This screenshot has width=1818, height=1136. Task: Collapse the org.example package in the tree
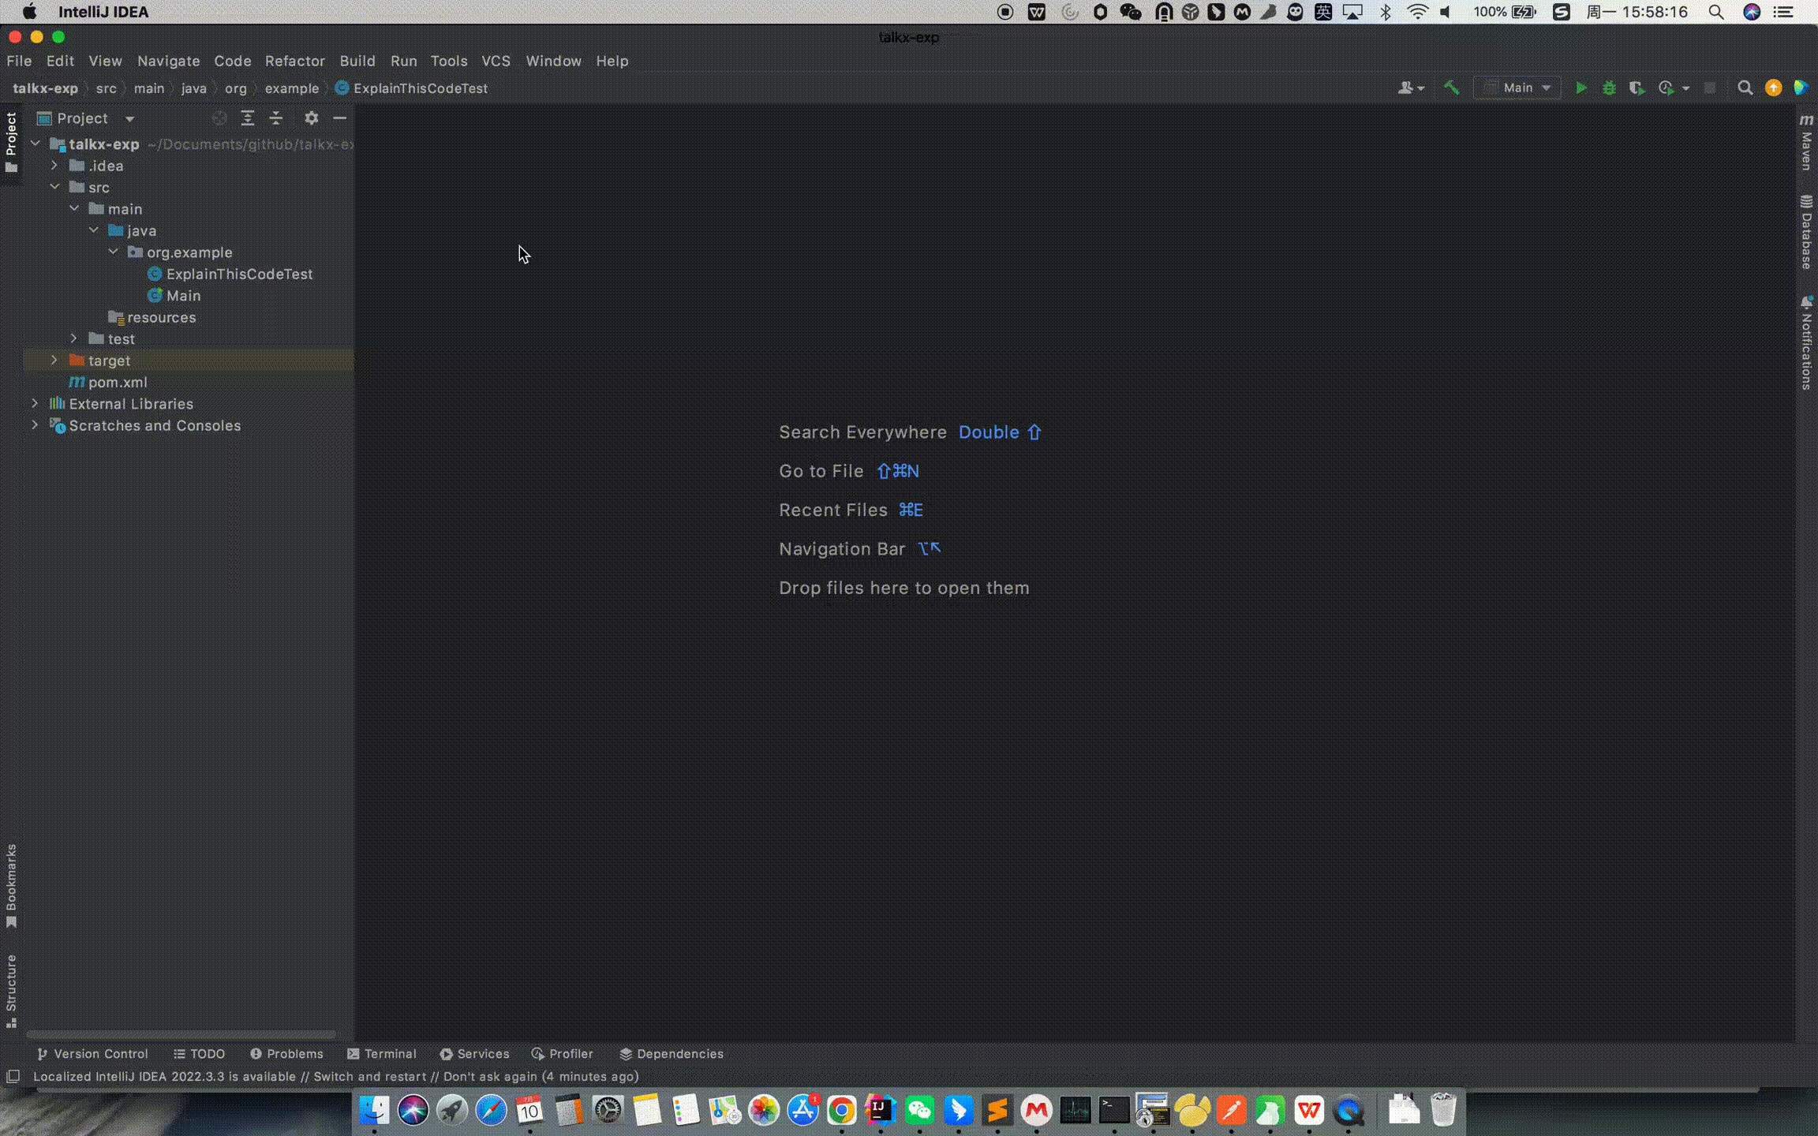tap(114, 252)
